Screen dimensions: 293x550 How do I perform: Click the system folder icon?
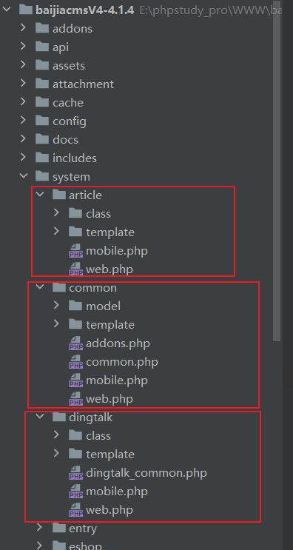(42, 176)
